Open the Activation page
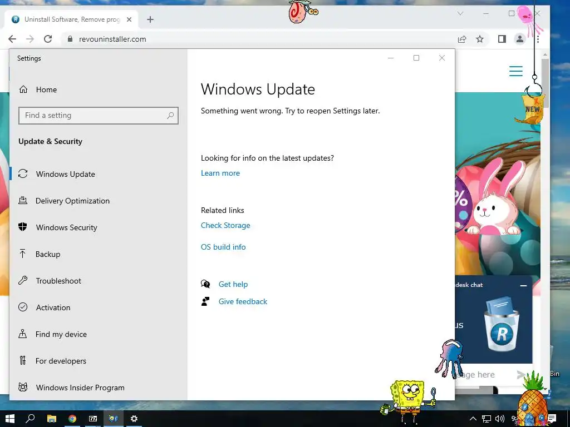Image resolution: width=570 pixels, height=427 pixels. coord(53,307)
